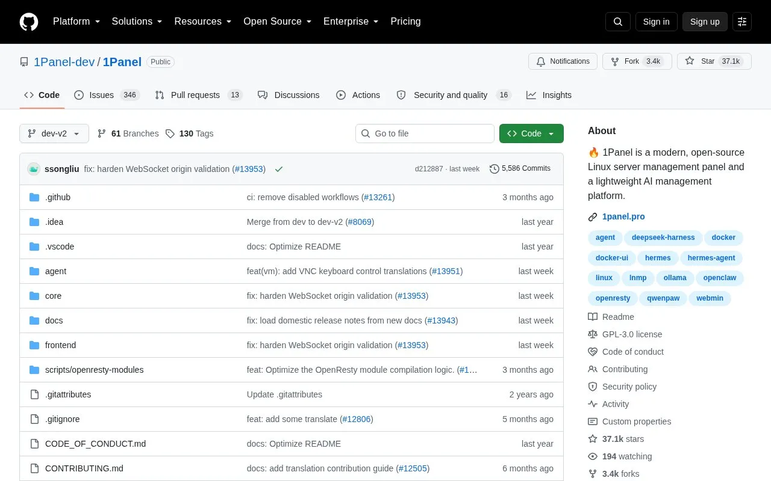The width and height of the screenshot is (771, 481).
Task: Click the GPL-3.0 license scale icon
Action: point(593,334)
